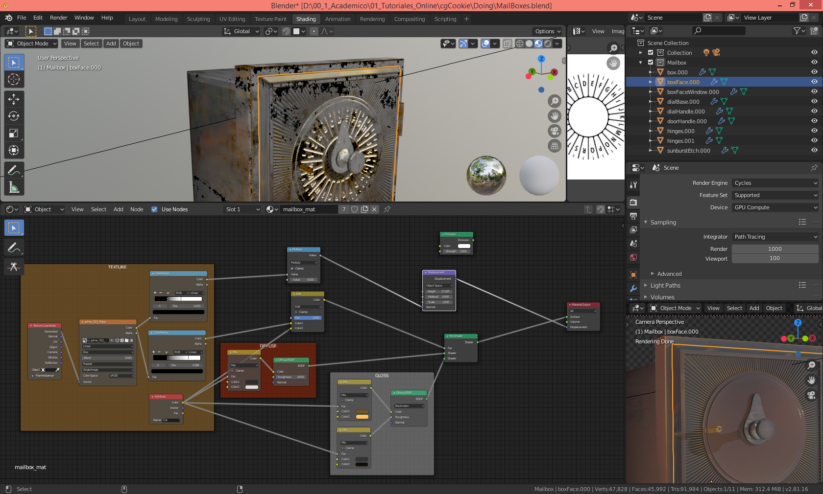Switch viewport shading to Wireframe
823x494 pixels.
[520, 44]
